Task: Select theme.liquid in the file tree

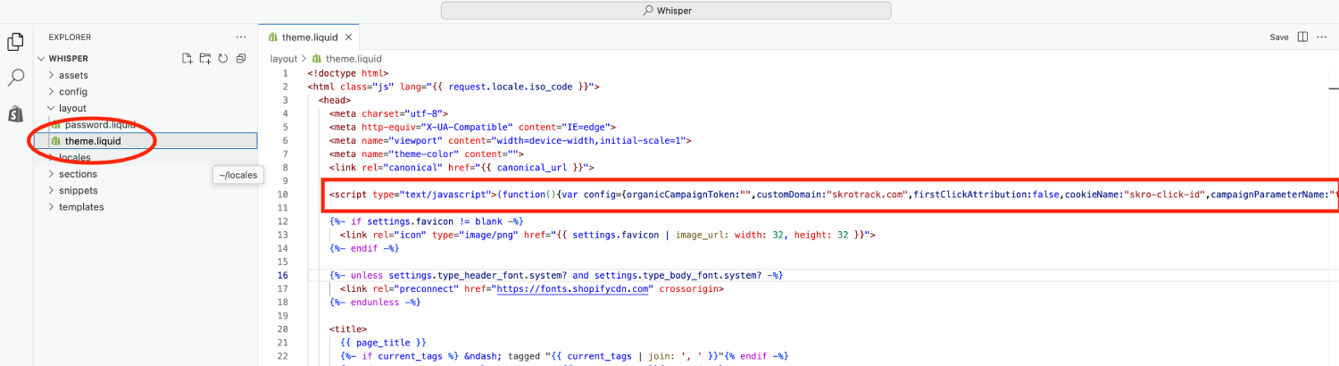Action: (x=93, y=141)
